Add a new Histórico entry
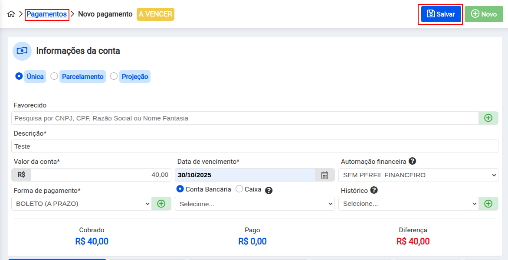 [488, 204]
